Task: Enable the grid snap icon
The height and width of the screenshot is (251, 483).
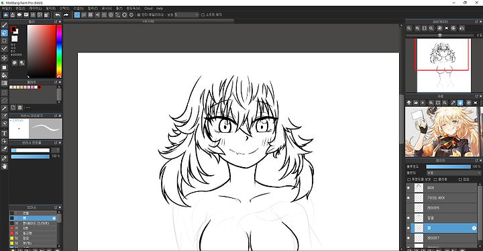Action: [x=91, y=15]
